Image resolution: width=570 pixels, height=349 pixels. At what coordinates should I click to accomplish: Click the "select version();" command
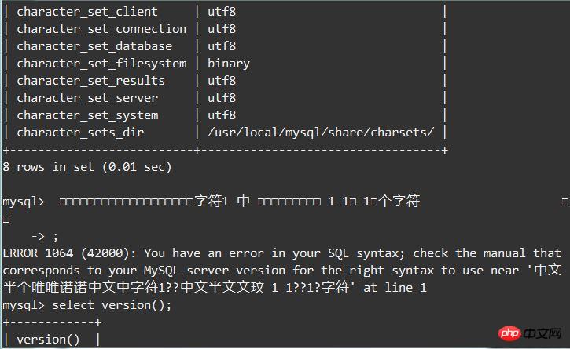pyautogui.click(x=112, y=305)
